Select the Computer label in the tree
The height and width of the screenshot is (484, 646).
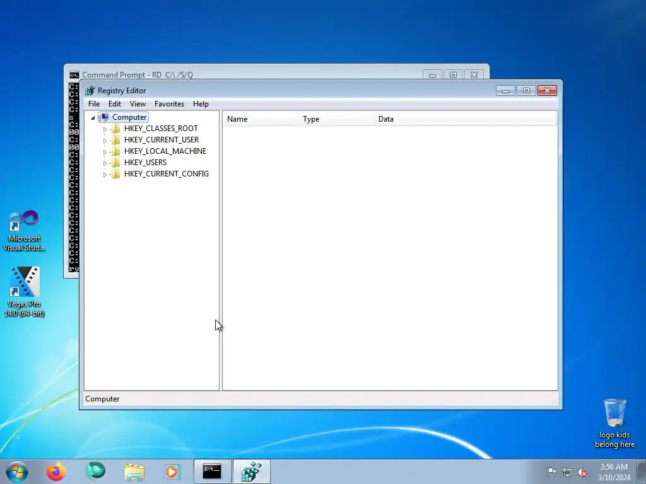click(129, 117)
